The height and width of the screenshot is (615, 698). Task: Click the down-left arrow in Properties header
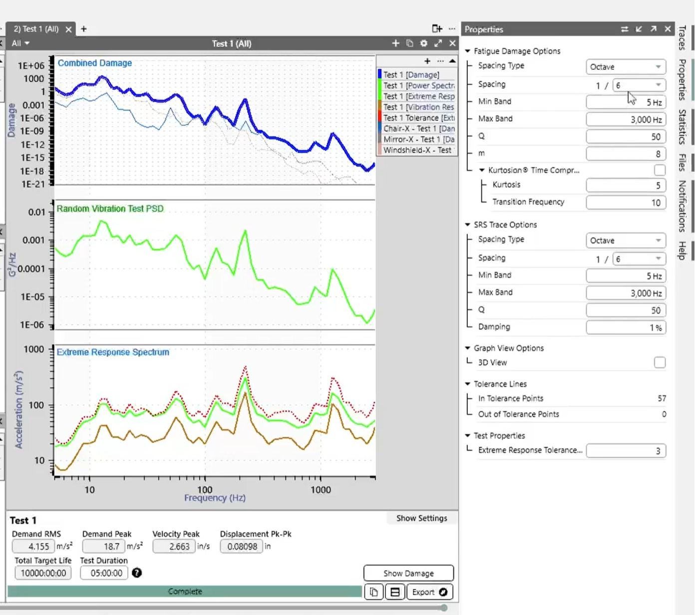pos(639,29)
